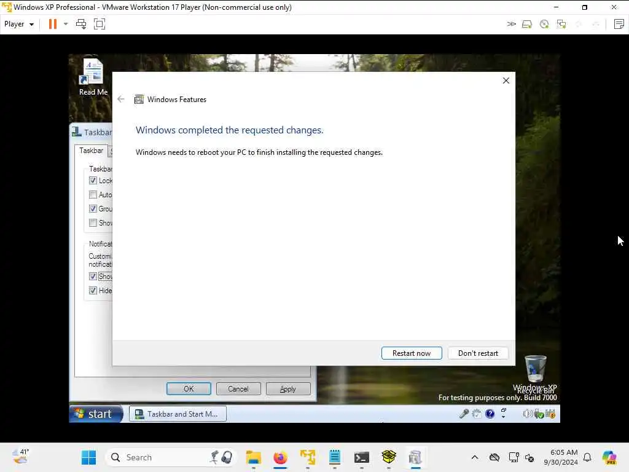Close the Windows Features dialog
Screen dimensions: 629x472
coord(506,81)
